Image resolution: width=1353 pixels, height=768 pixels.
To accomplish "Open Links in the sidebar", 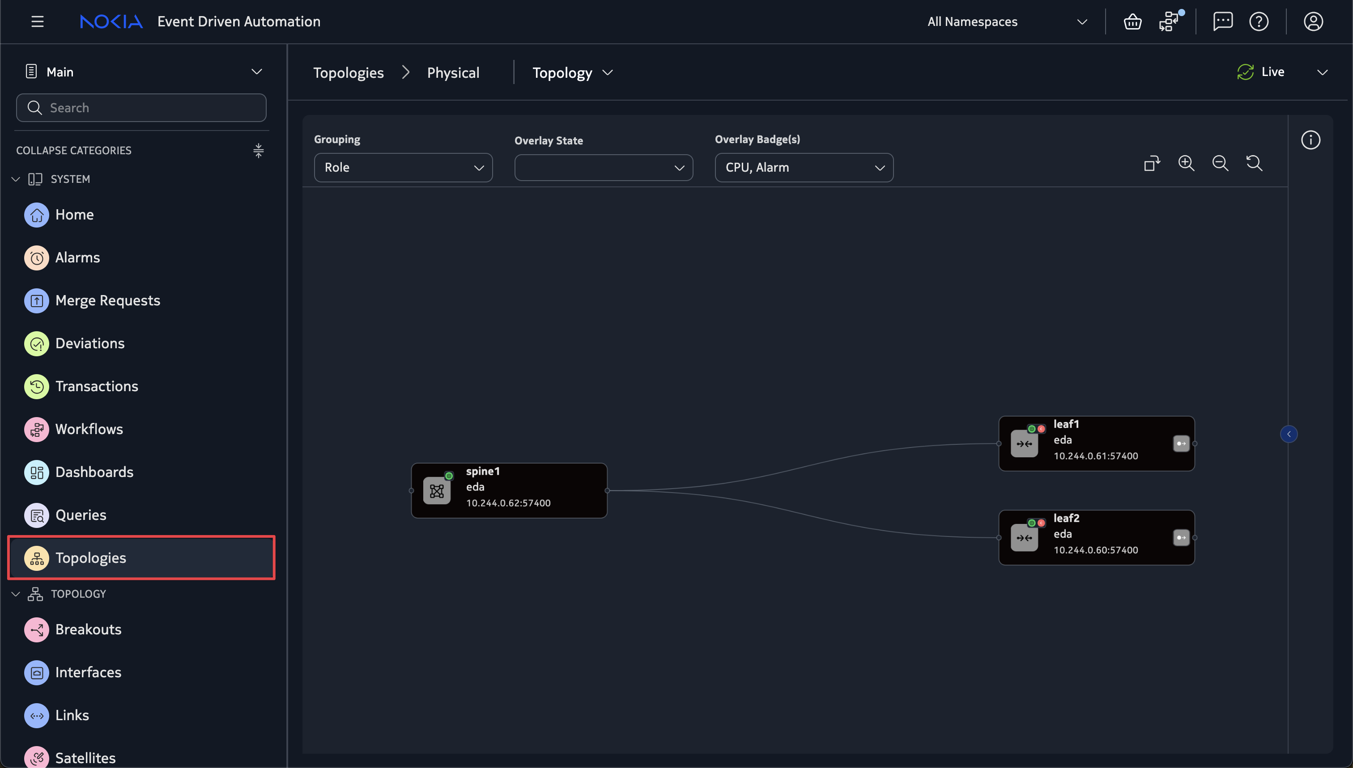I will click(140, 716).
